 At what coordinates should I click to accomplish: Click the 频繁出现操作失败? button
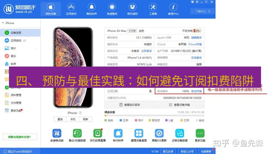click(20, 137)
